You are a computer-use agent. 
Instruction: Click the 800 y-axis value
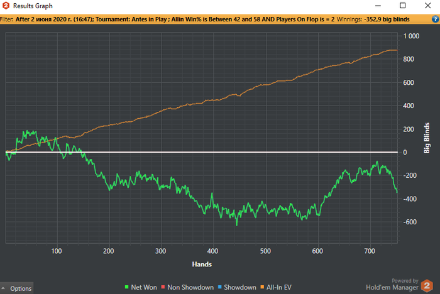click(x=409, y=59)
